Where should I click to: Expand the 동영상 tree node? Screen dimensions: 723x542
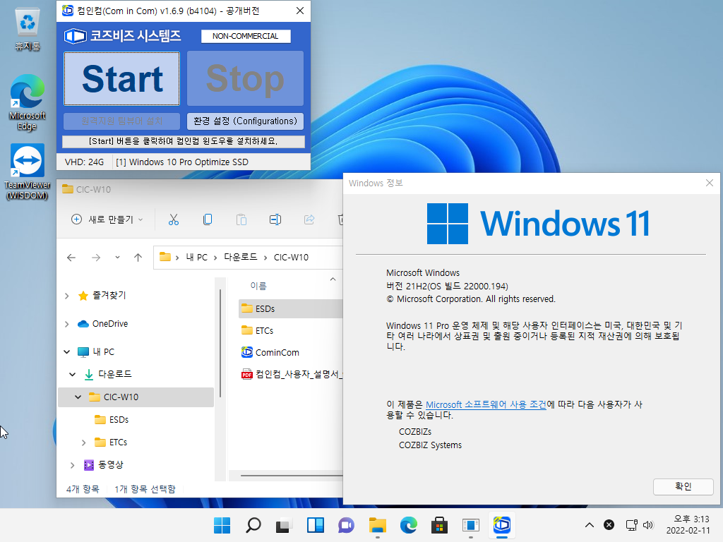pyautogui.click(x=73, y=465)
